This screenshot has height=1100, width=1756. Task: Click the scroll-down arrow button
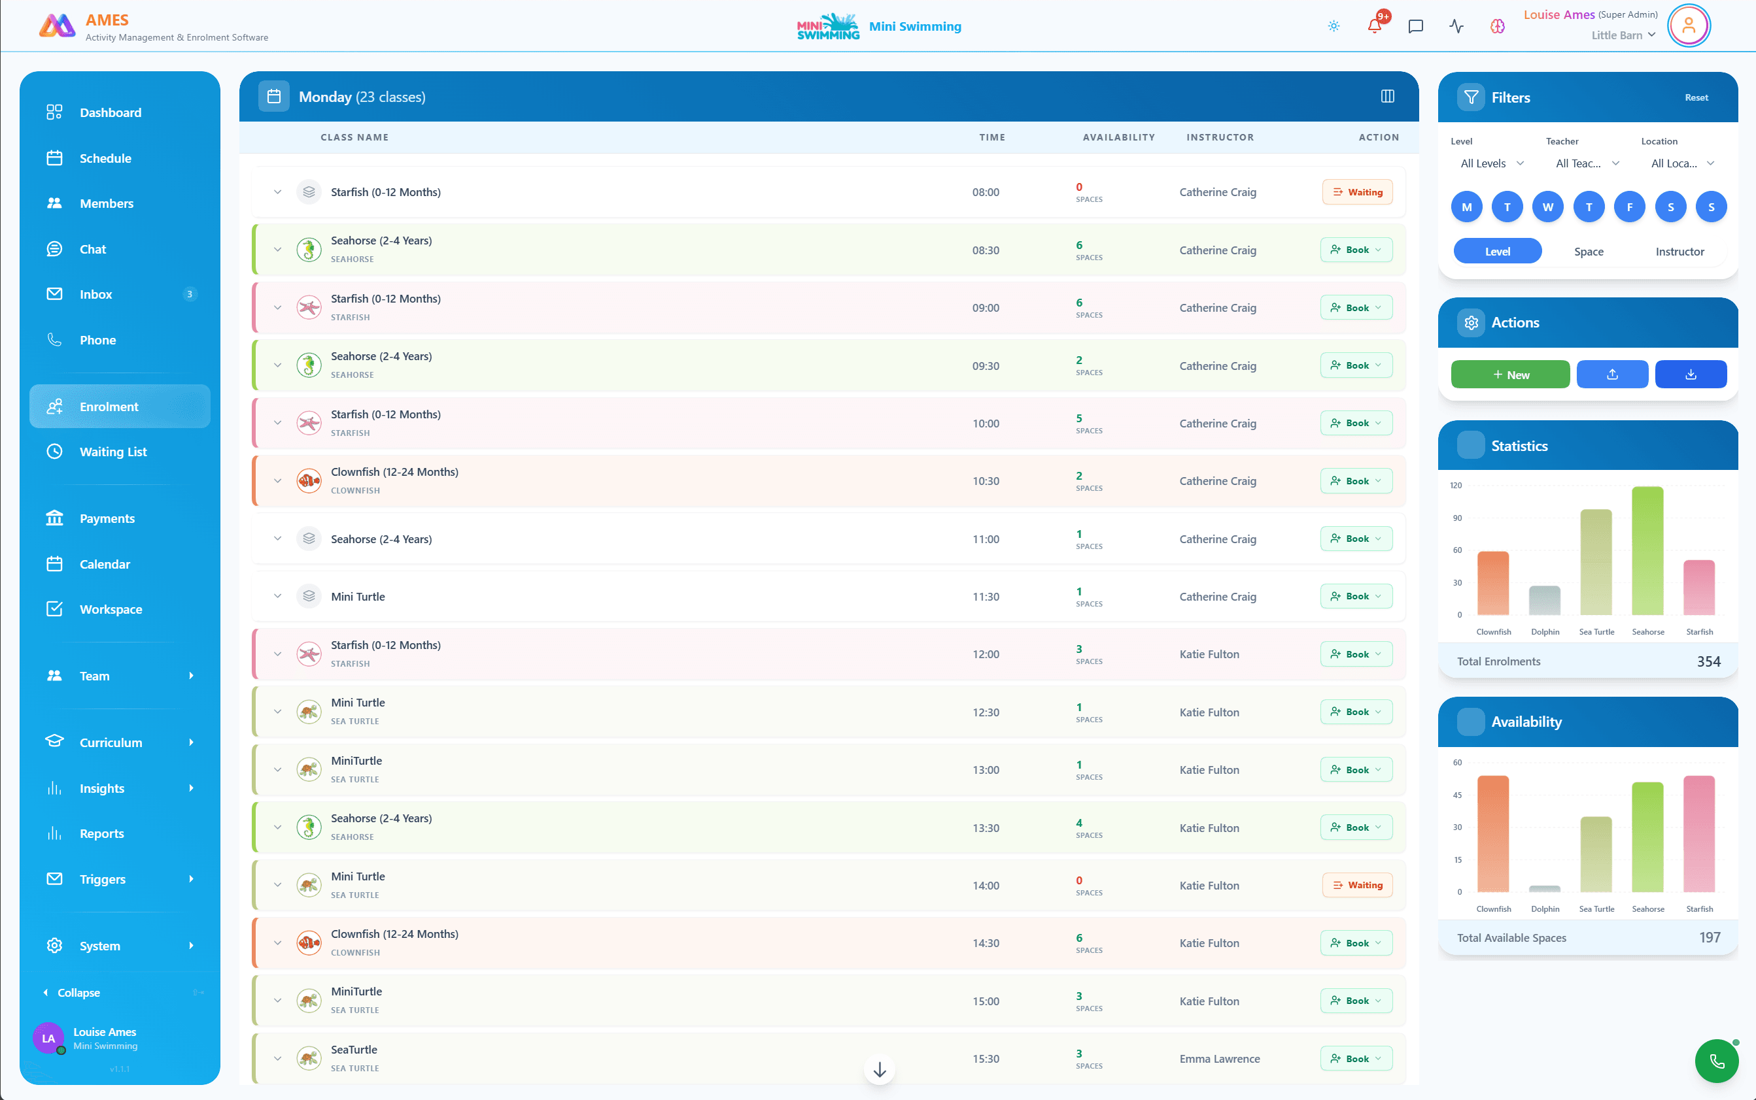[880, 1069]
